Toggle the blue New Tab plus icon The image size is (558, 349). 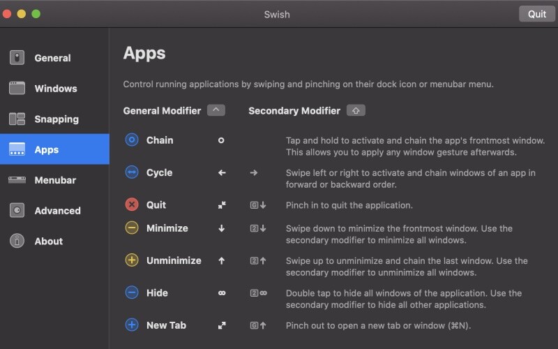pyautogui.click(x=132, y=325)
